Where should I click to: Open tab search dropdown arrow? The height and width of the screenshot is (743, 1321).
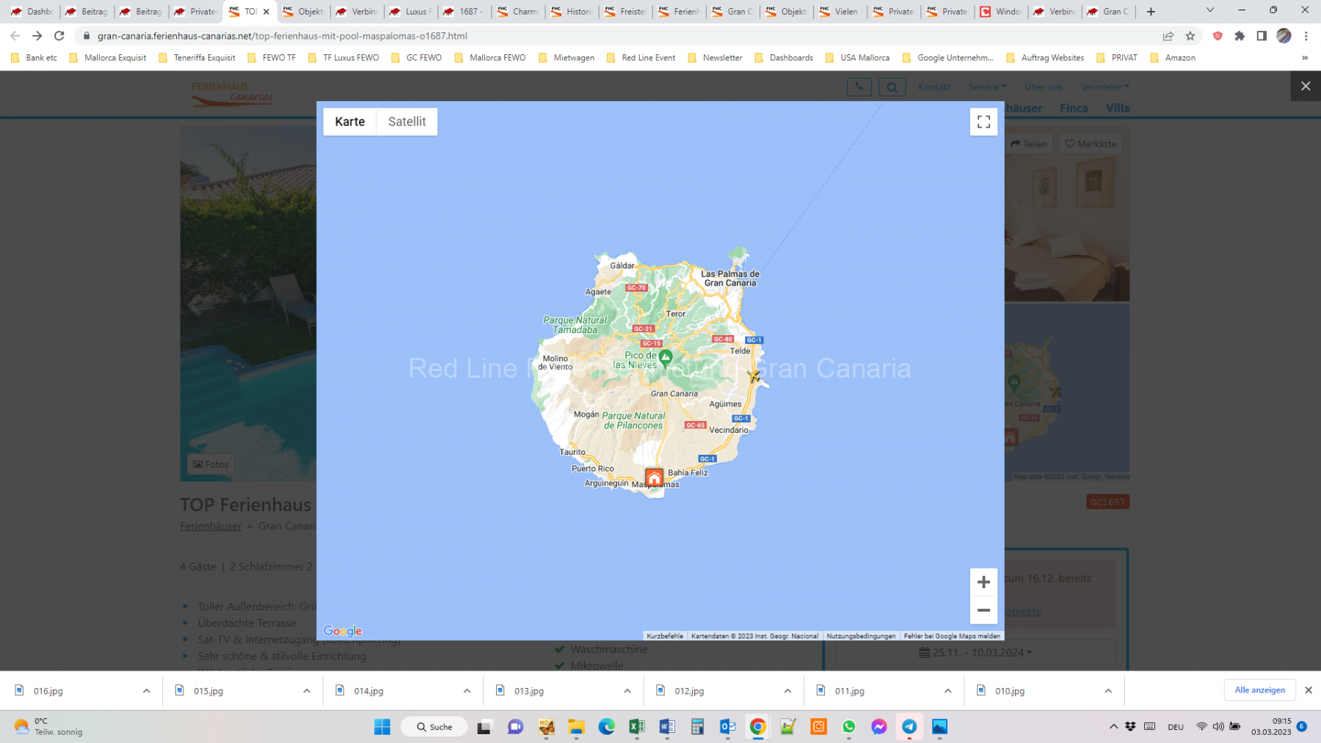coord(1210,10)
